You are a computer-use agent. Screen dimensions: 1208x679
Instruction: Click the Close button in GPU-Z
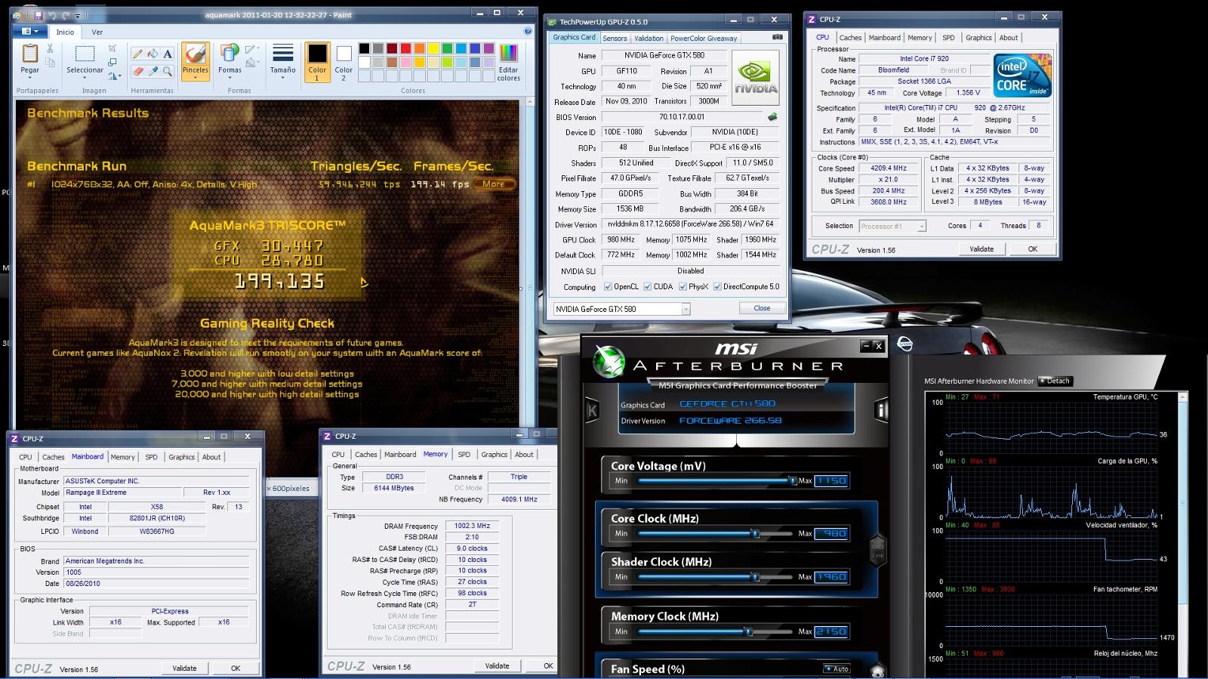(x=762, y=308)
